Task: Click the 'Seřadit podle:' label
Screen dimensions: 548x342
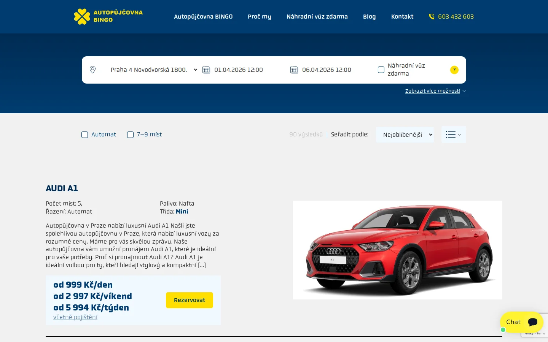Action: (350, 135)
